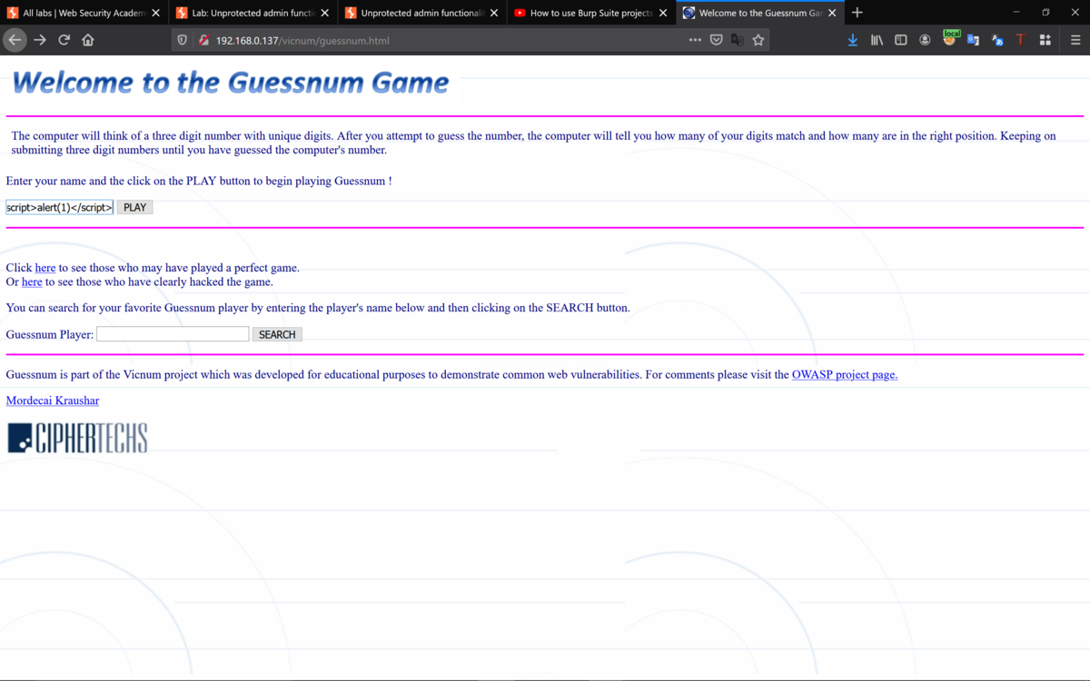View connection not secure padlock info
Image resolution: width=1090 pixels, height=681 pixels.
coord(203,40)
